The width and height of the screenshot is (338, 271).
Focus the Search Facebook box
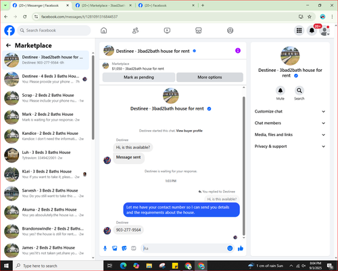pos(54,30)
